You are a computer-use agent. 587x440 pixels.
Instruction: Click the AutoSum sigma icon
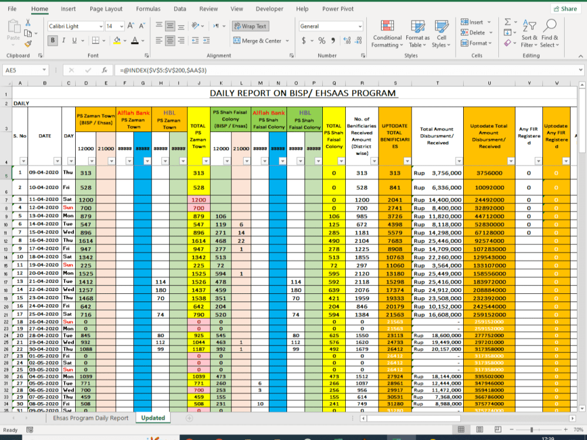point(508,22)
